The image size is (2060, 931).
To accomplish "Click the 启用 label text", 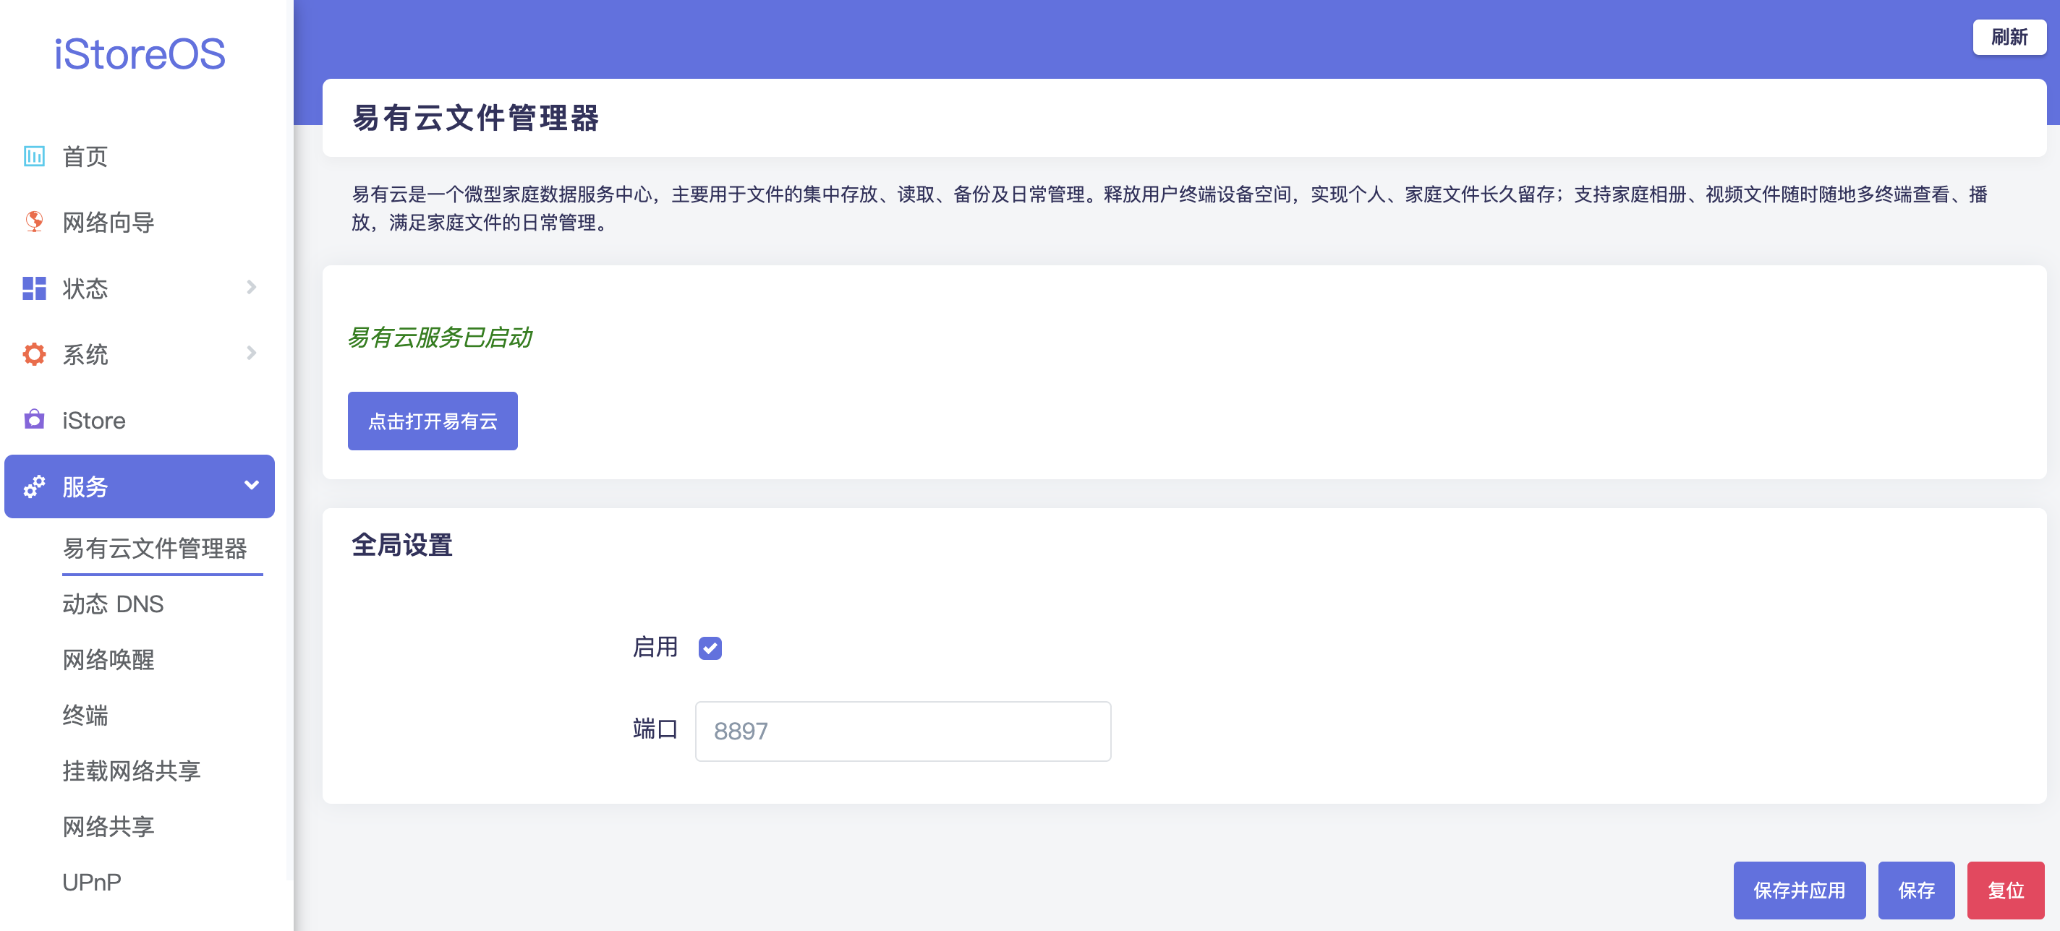I will (655, 648).
